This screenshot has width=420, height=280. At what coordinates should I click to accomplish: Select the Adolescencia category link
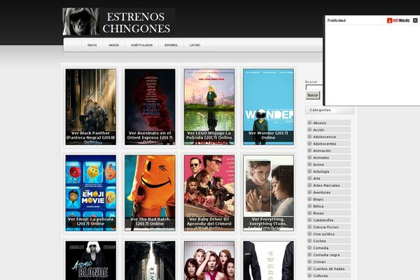324,137
